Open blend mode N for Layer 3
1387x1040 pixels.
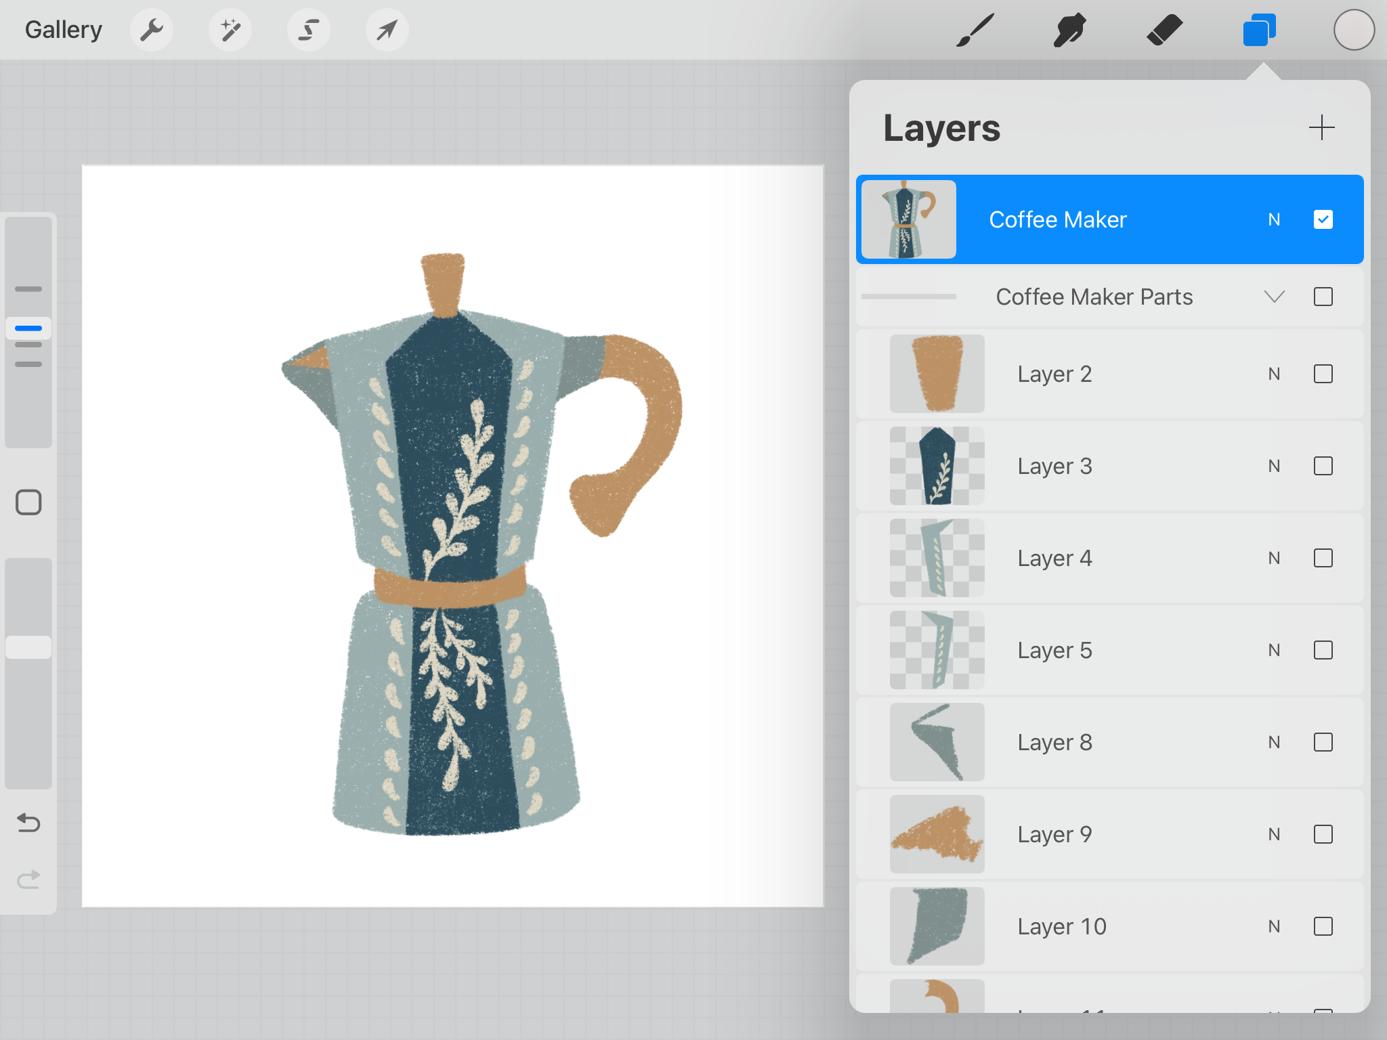tap(1274, 466)
